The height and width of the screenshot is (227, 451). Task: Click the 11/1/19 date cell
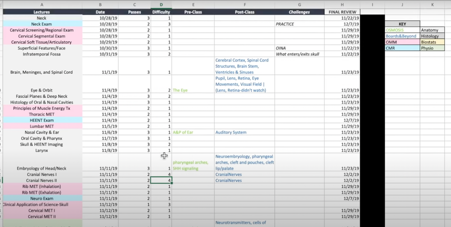[x=100, y=66]
